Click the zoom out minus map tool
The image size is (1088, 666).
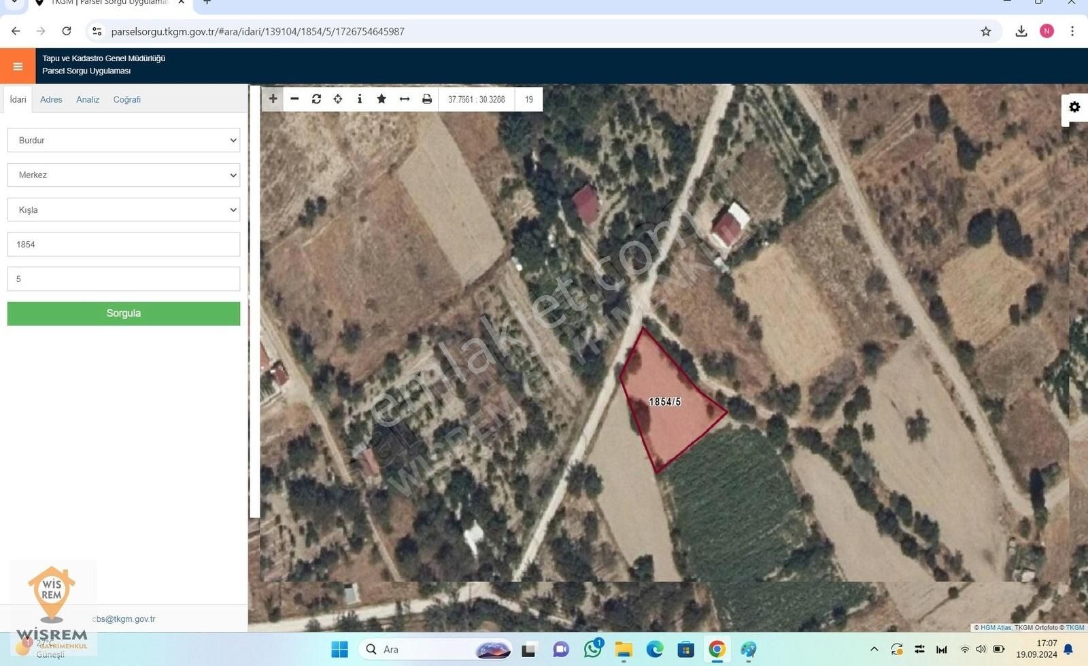coord(294,99)
